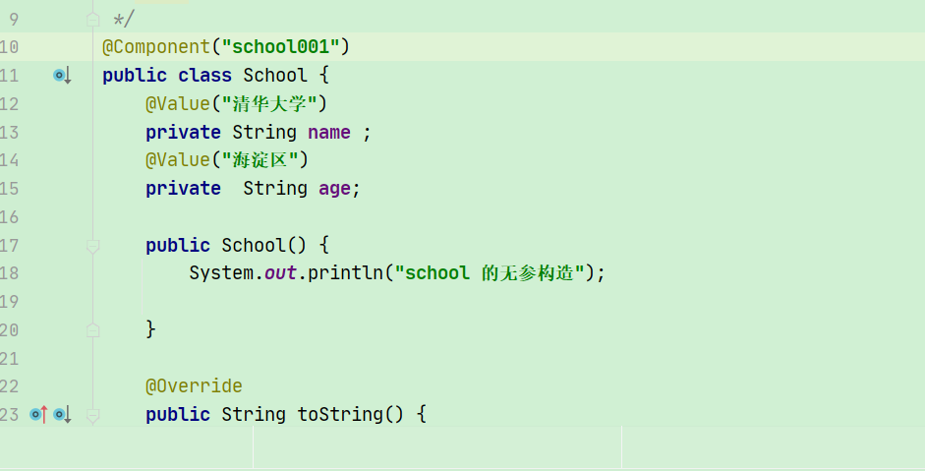
Task: Click the age field identifier
Action: 334,189
